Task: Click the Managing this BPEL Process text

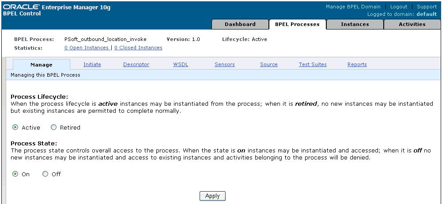Action: click(x=45, y=75)
